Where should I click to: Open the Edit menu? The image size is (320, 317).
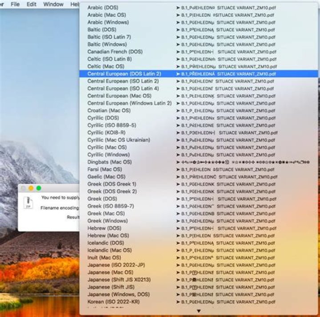(32, 4)
